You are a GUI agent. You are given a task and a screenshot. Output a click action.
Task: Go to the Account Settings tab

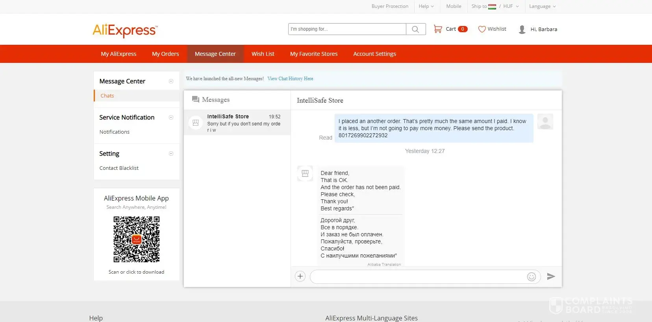pos(374,54)
